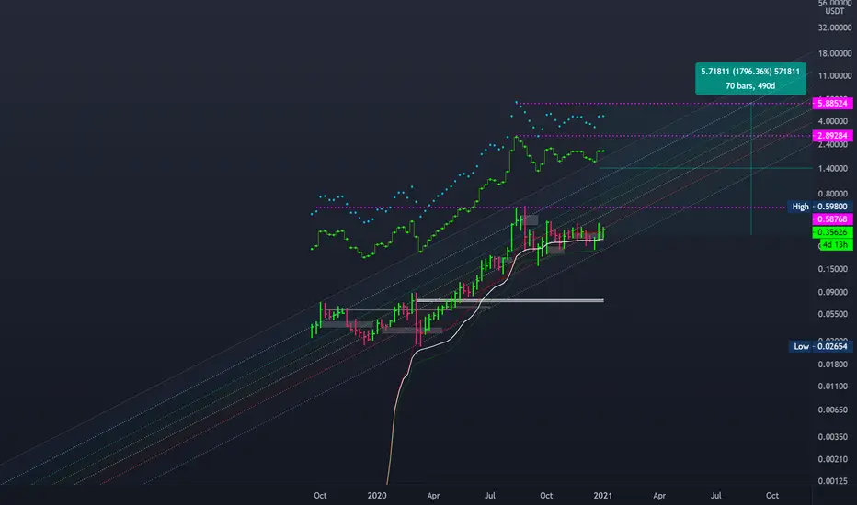Click the 0.80000 price axis value

pyautogui.click(x=835, y=193)
